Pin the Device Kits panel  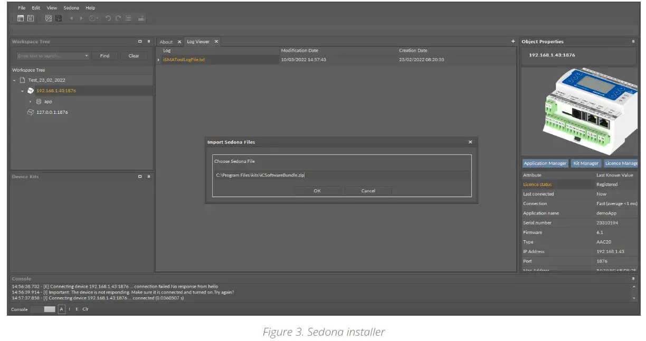(x=149, y=177)
